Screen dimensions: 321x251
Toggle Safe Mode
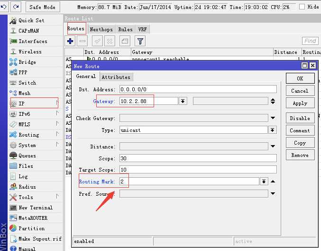43,7
